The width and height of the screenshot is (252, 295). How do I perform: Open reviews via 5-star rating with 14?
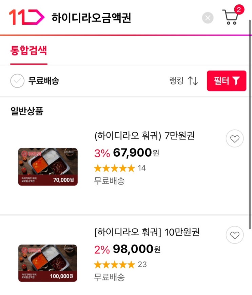tap(120, 168)
